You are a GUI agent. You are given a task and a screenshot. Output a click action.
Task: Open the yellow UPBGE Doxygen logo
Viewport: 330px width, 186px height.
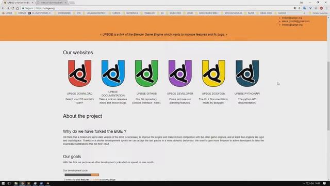tap(213, 73)
